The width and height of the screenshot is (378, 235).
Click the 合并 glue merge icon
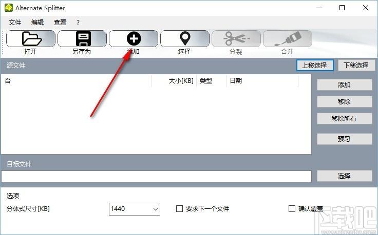click(x=288, y=39)
